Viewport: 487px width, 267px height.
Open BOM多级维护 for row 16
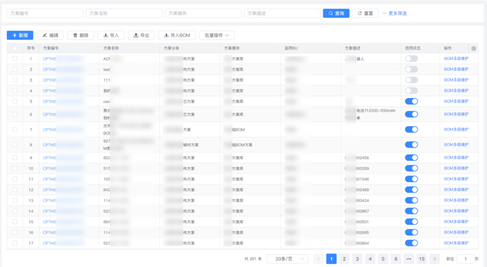pyautogui.click(x=456, y=232)
